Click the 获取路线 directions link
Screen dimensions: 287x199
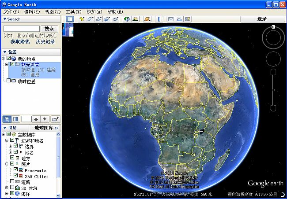[x=20, y=42]
